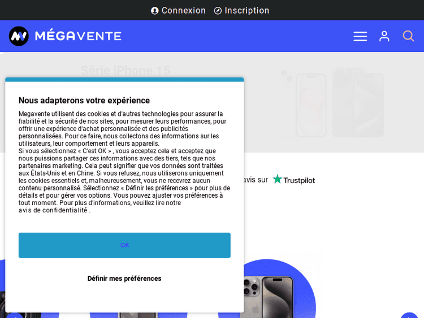Screen dimensions: 424x318
Task: Open the hamburger menu
Action: click(x=360, y=36)
